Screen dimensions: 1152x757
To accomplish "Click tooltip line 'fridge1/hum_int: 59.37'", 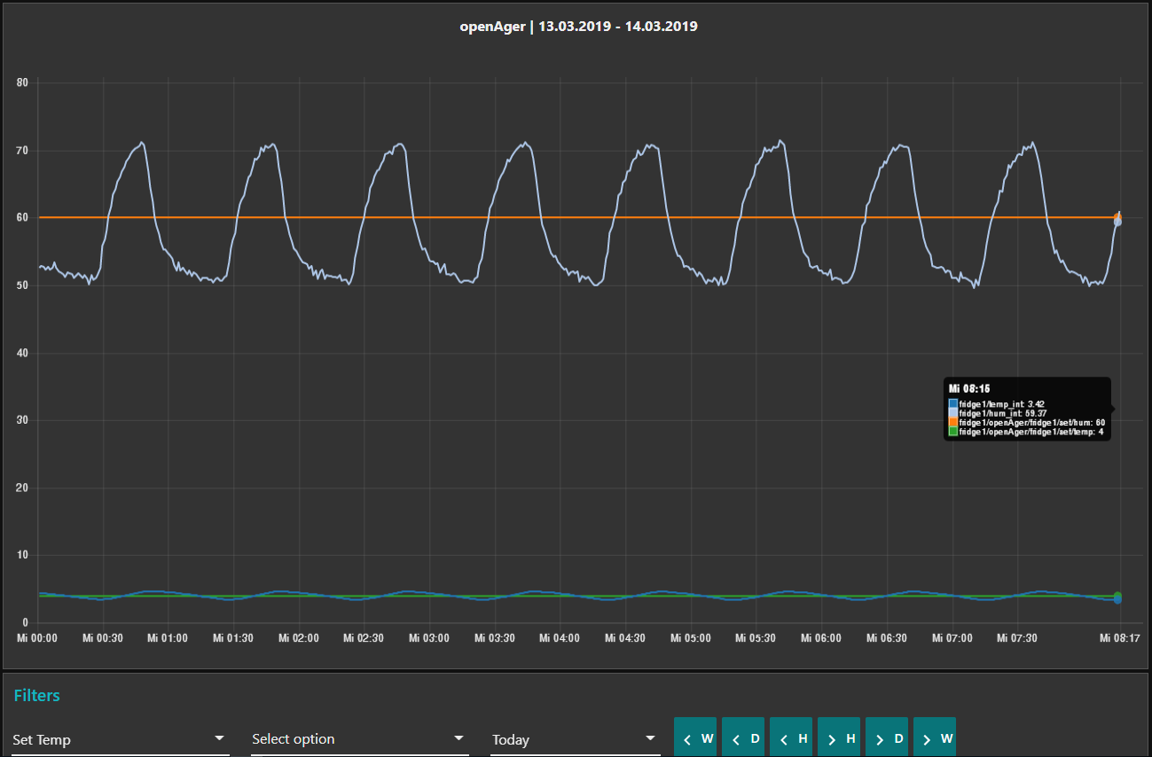I will point(1003,413).
